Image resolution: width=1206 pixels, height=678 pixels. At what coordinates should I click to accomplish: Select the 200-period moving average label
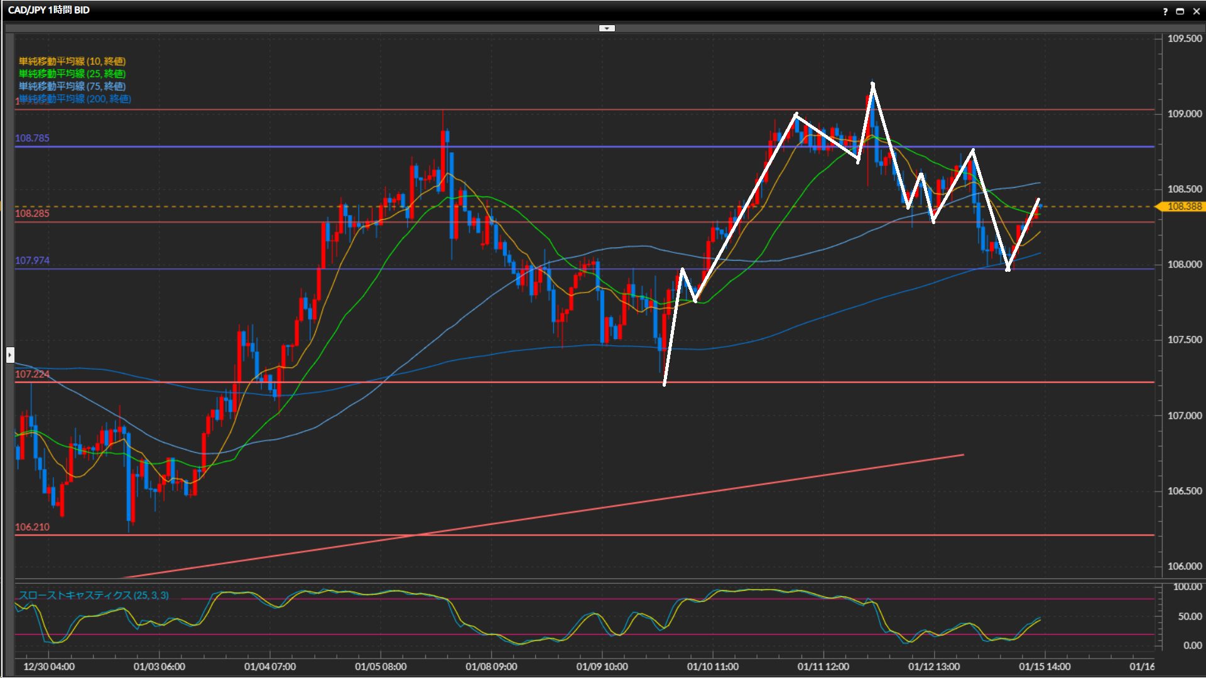click(x=75, y=99)
